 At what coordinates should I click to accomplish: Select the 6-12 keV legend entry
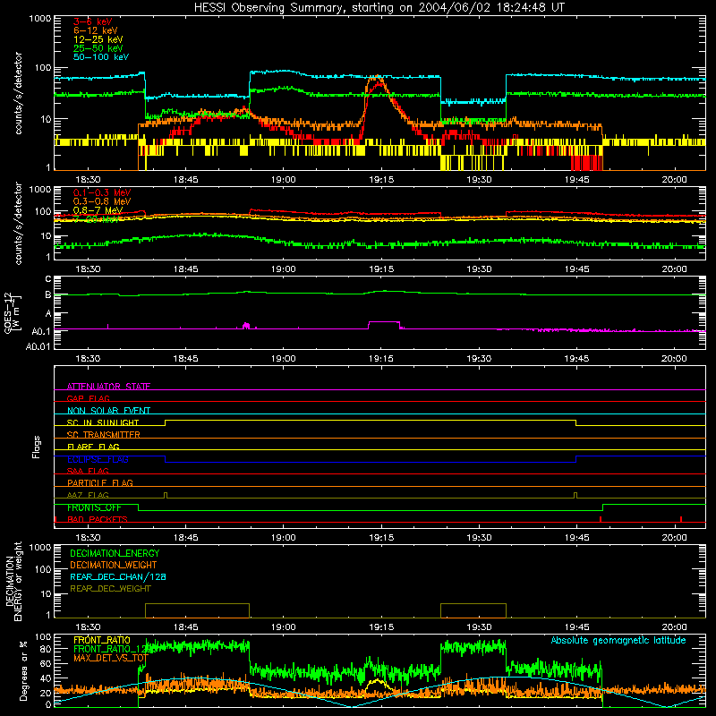point(95,30)
